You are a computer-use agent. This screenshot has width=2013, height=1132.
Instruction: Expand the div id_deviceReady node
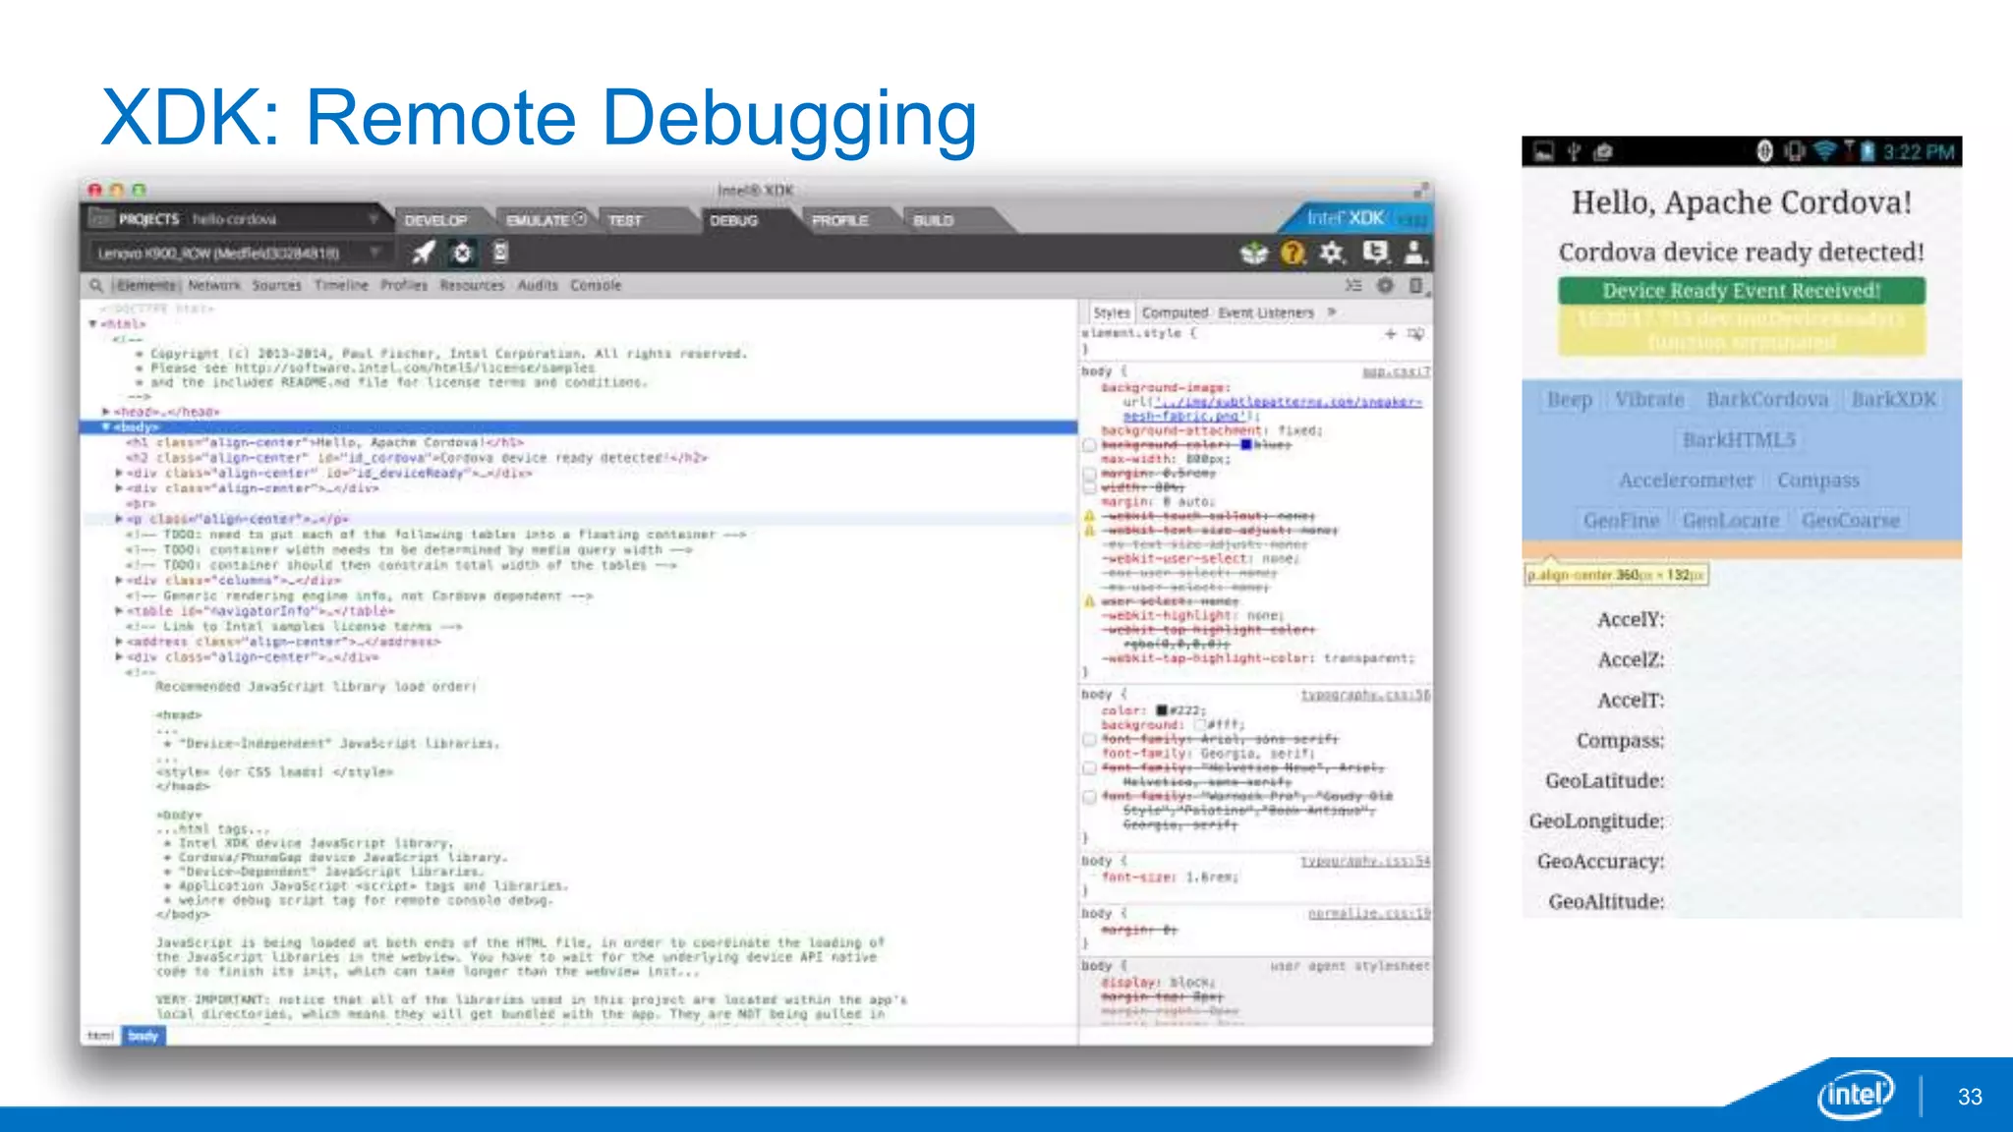(x=119, y=474)
